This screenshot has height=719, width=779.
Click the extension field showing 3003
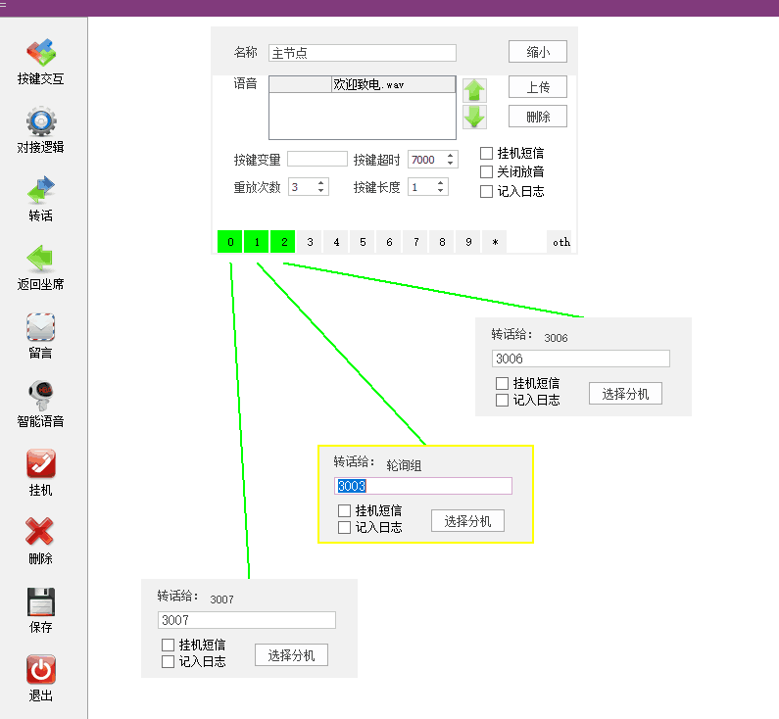pyautogui.click(x=423, y=486)
